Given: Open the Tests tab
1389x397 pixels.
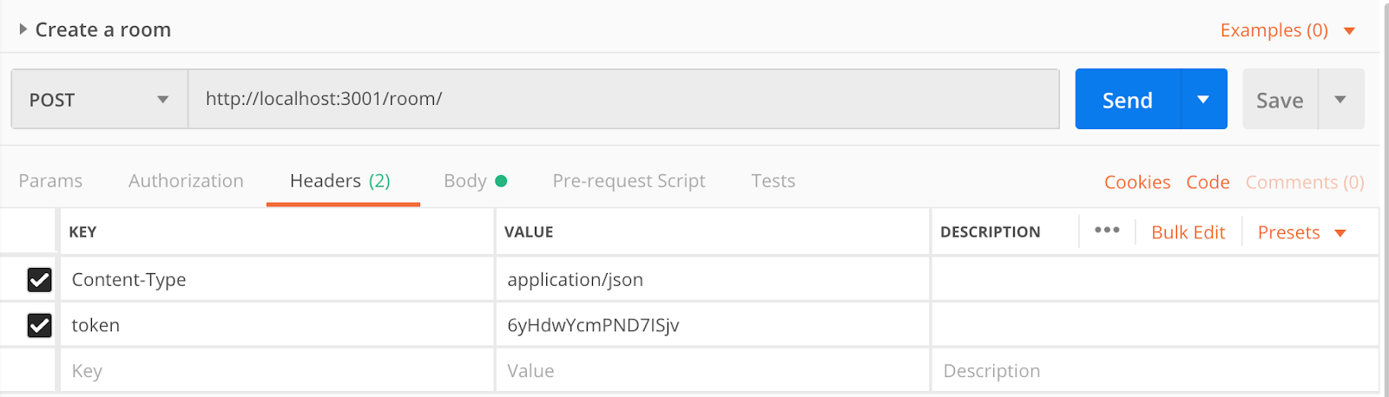Looking at the screenshot, I should [x=773, y=181].
